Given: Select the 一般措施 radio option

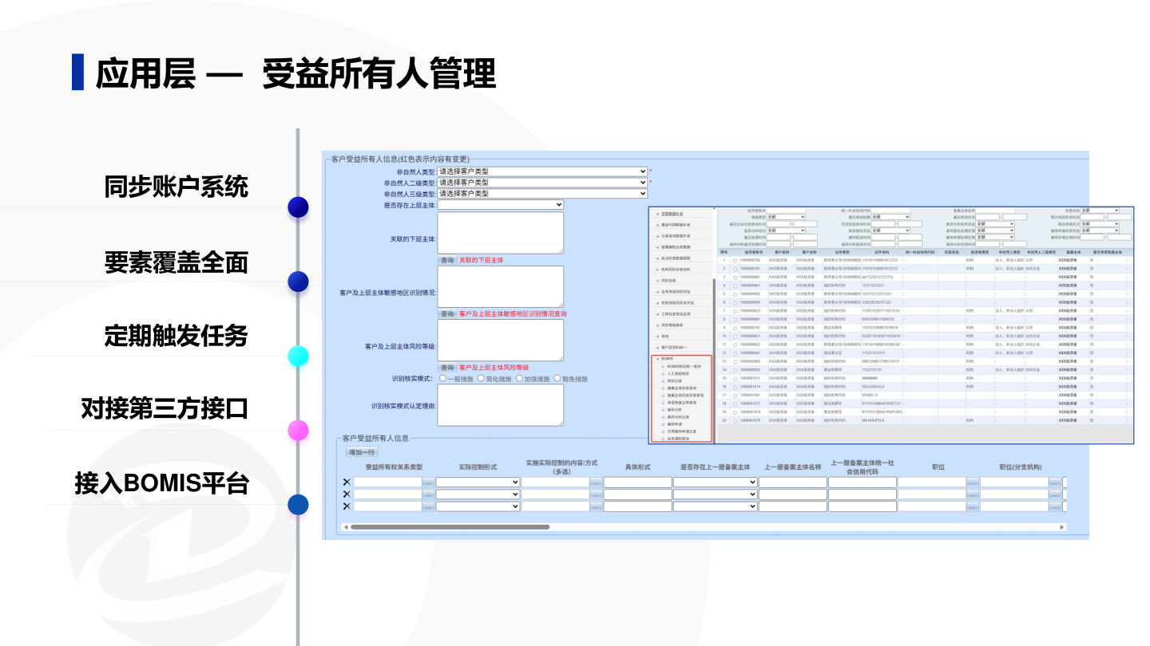Looking at the screenshot, I should (x=443, y=379).
